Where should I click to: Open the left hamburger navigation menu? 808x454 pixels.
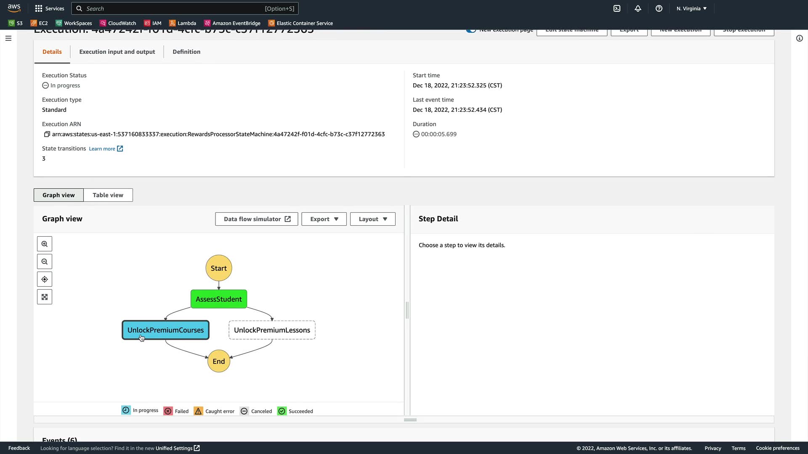click(8, 38)
